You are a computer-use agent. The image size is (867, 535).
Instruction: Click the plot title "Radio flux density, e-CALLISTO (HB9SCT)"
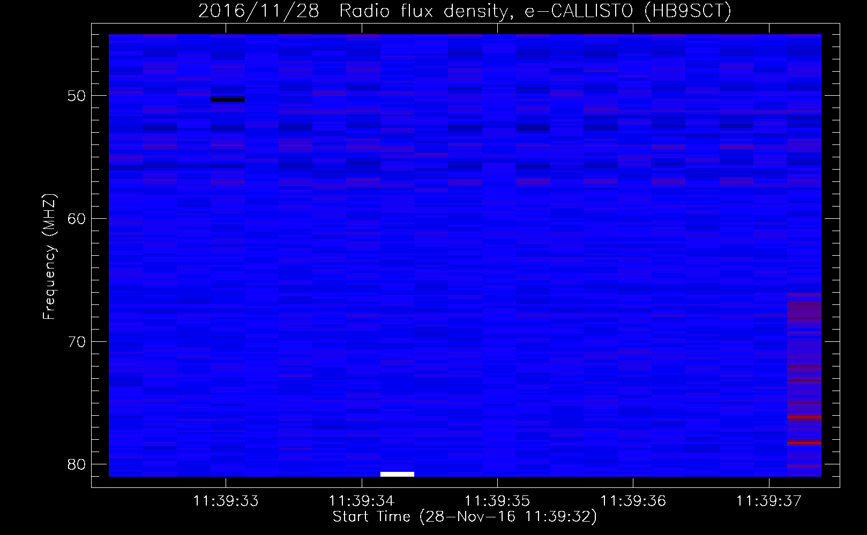535,11
